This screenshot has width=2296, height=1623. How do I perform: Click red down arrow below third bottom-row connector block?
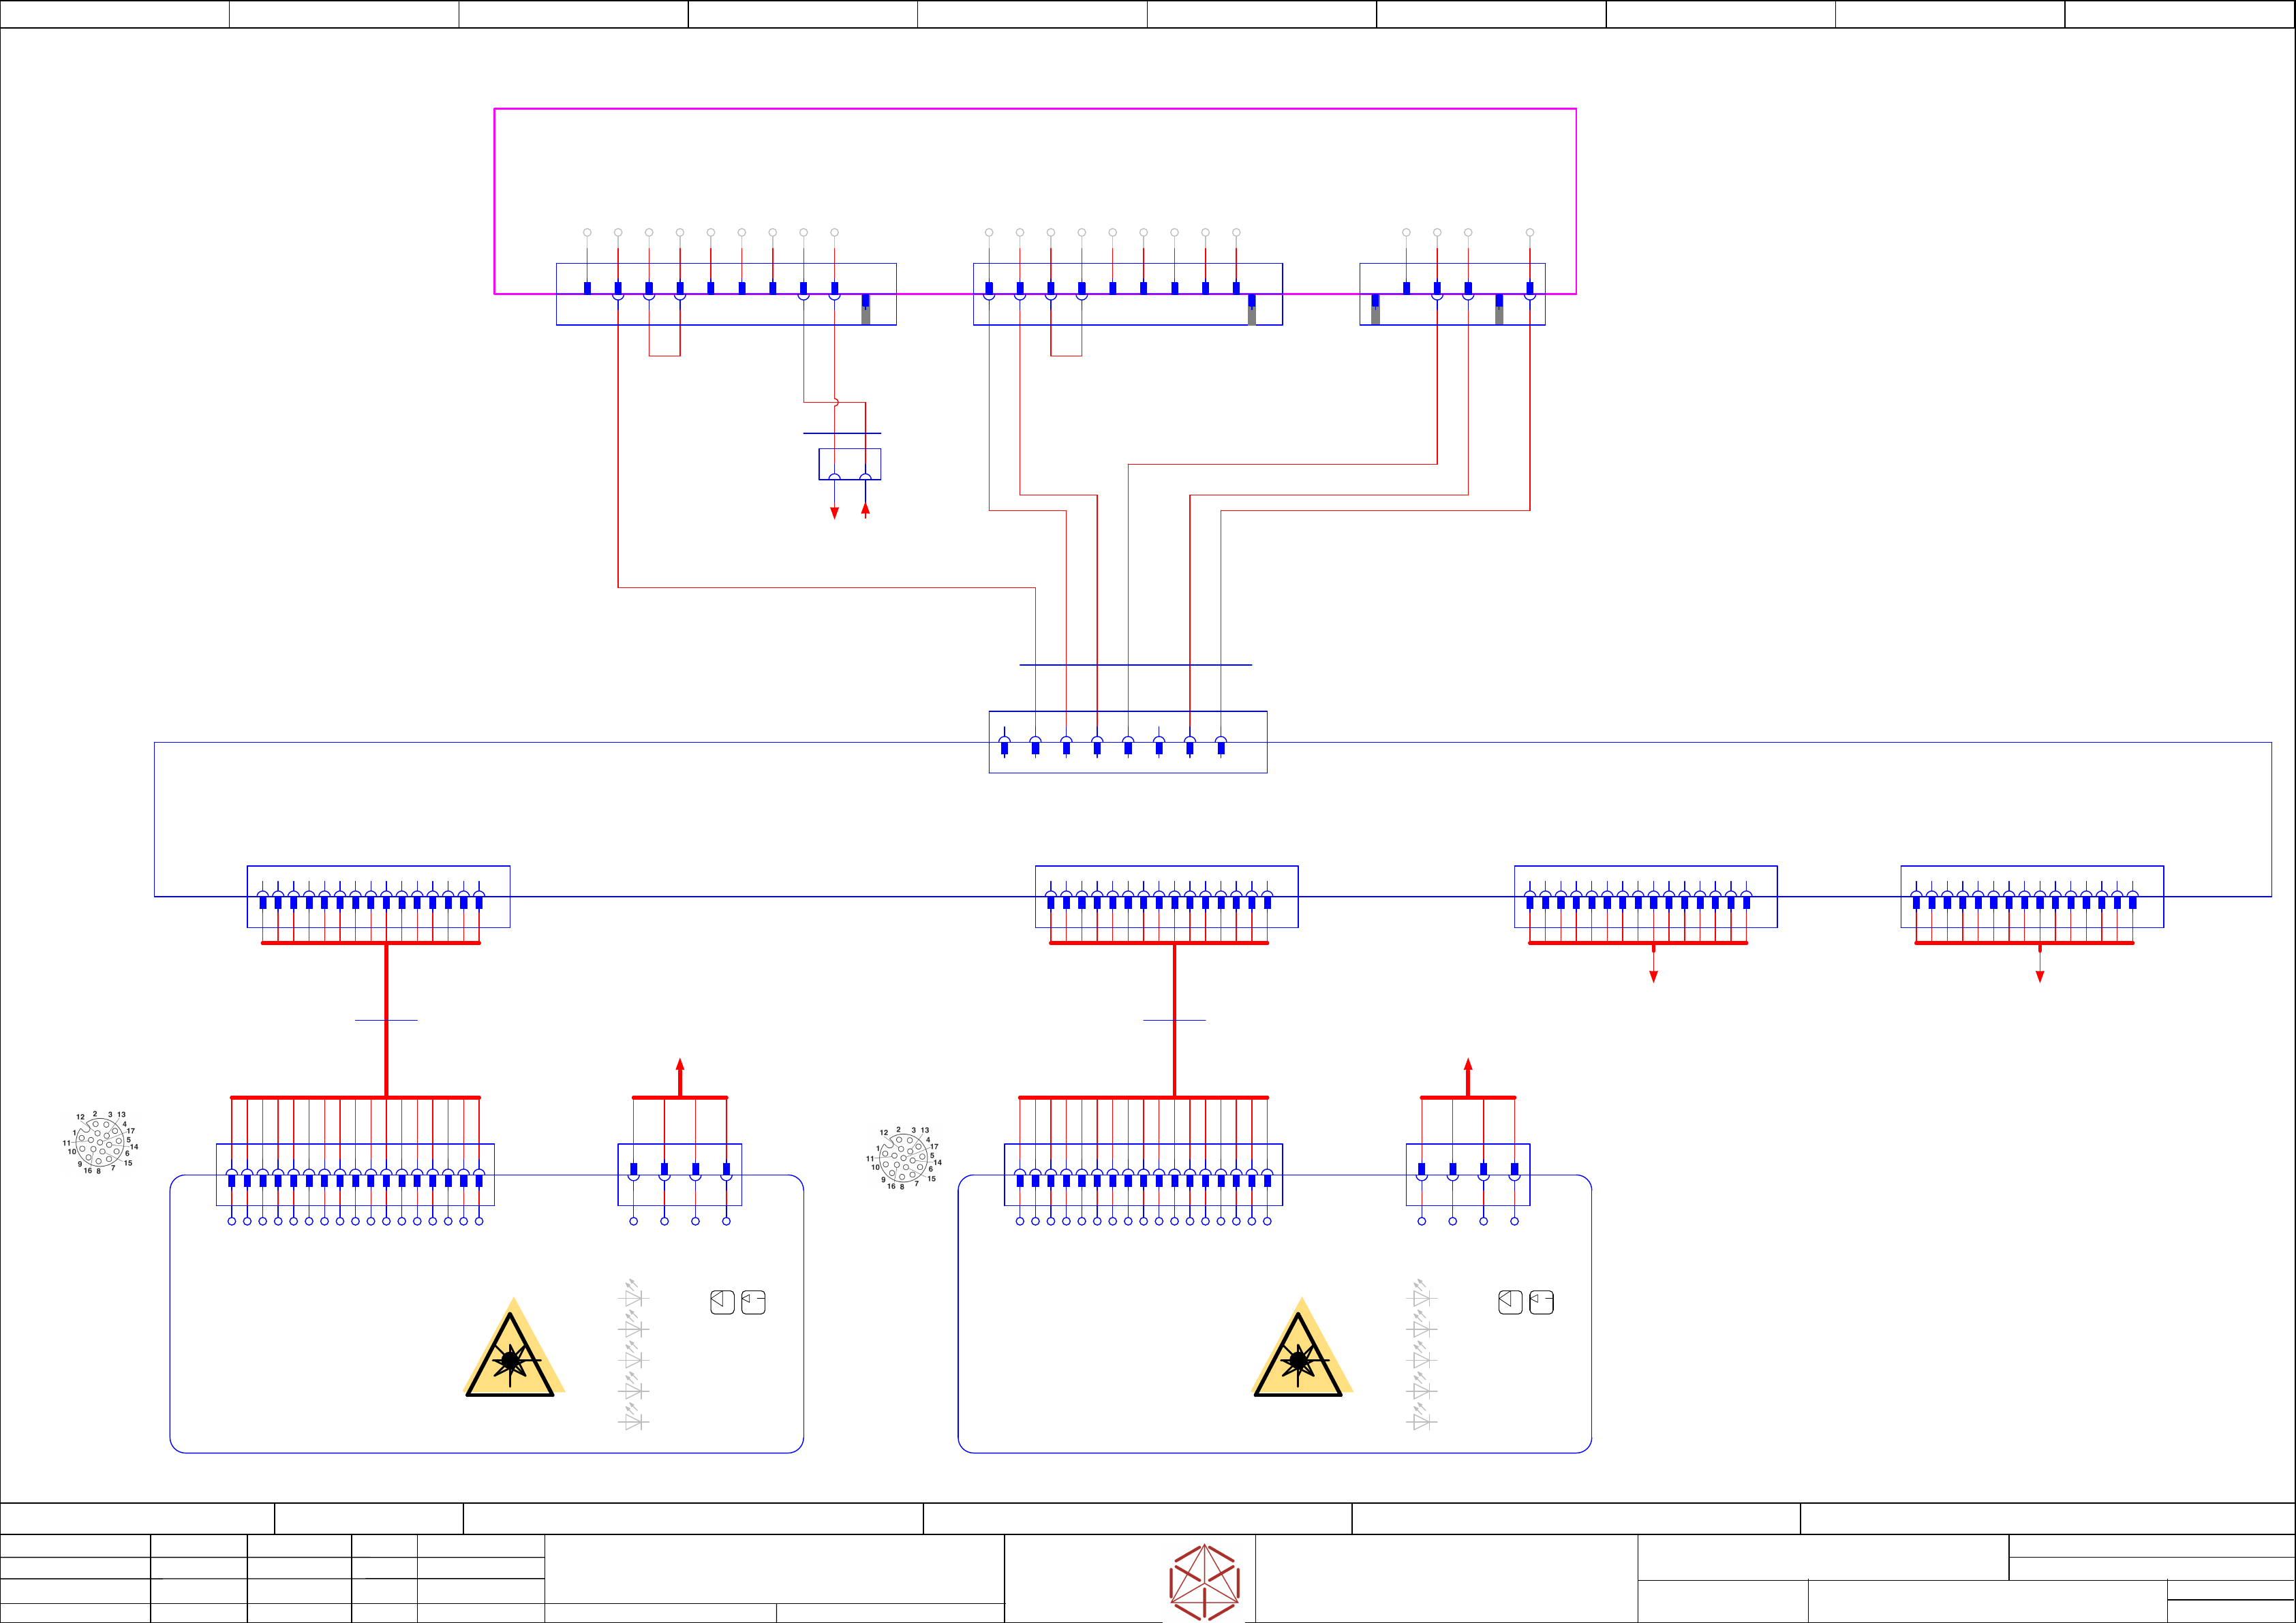(1654, 976)
